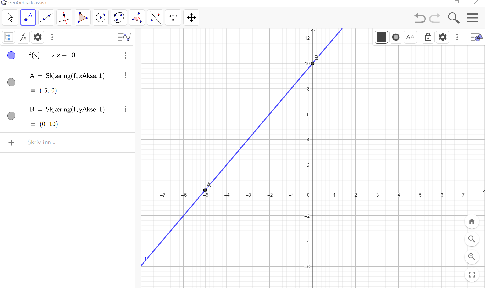The height and width of the screenshot is (288, 485).
Task: Select the Polygon tool
Action: point(83,17)
